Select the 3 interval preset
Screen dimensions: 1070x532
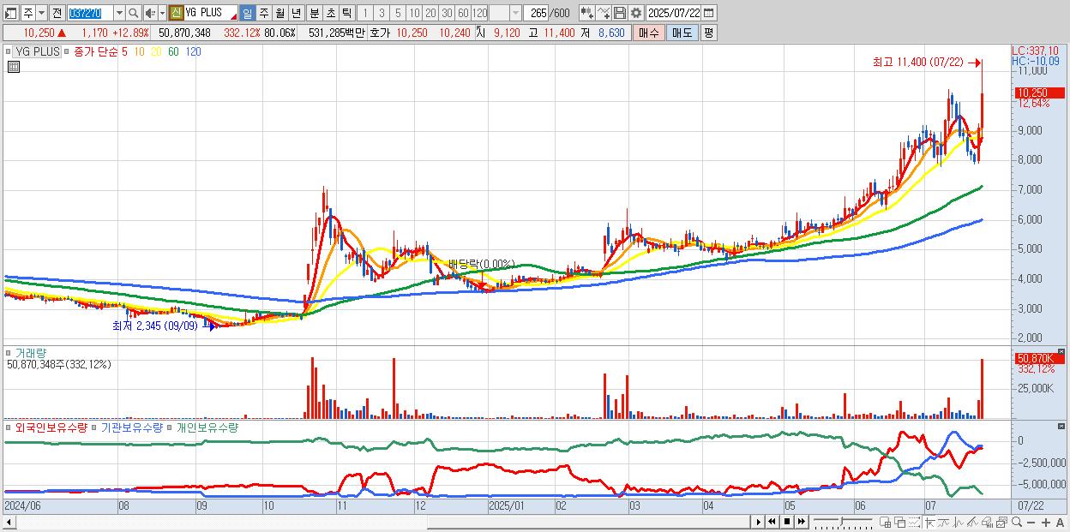(x=382, y=13)
